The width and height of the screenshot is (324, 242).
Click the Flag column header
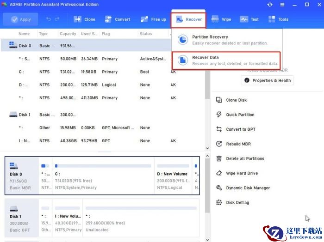(106, 34)
